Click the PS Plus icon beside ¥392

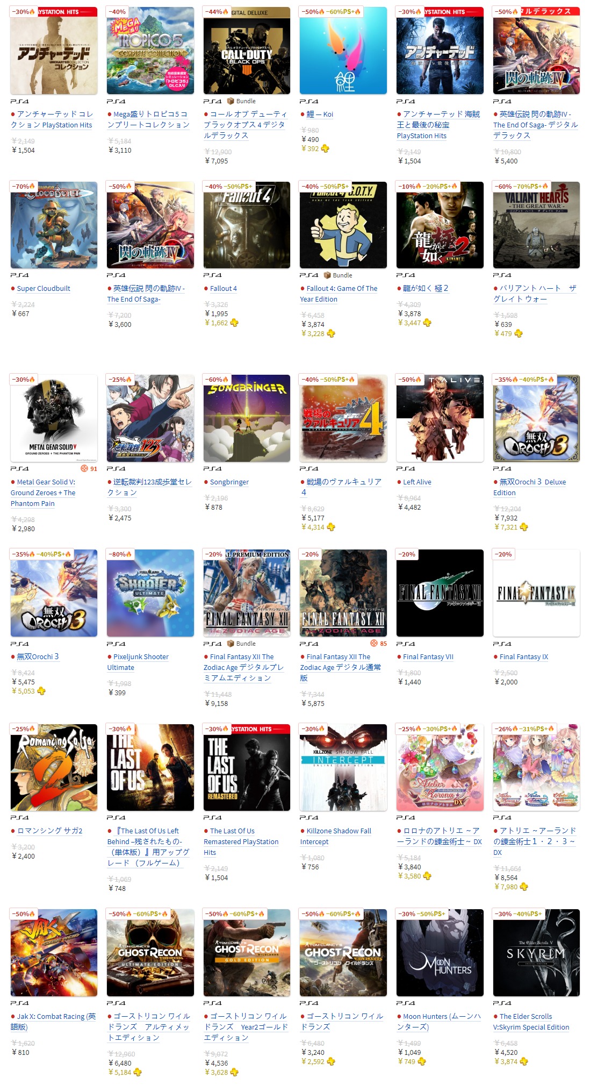[x=326, y=149]
